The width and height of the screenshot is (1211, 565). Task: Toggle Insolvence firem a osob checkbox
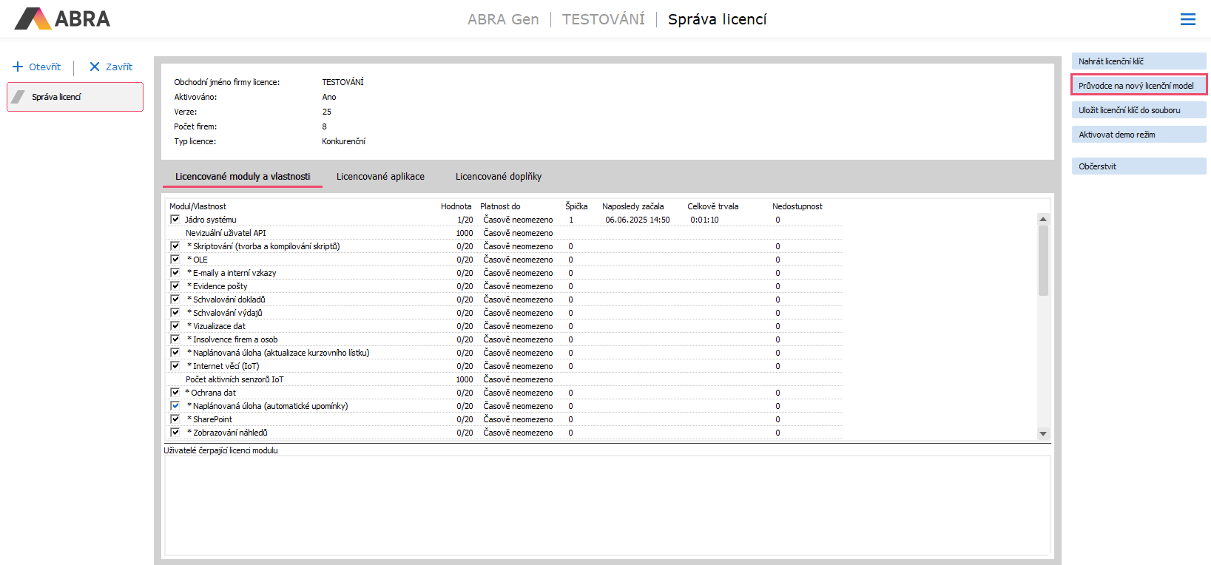click(175, 339)
